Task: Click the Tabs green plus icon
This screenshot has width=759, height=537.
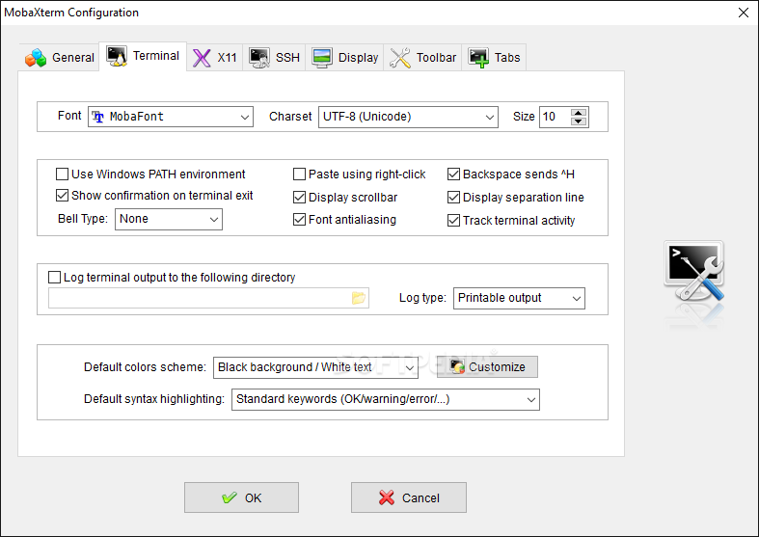Action: [x=478, y=58]
